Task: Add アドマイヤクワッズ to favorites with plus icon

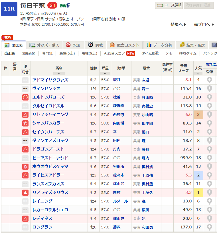Action: click(209, 80)
